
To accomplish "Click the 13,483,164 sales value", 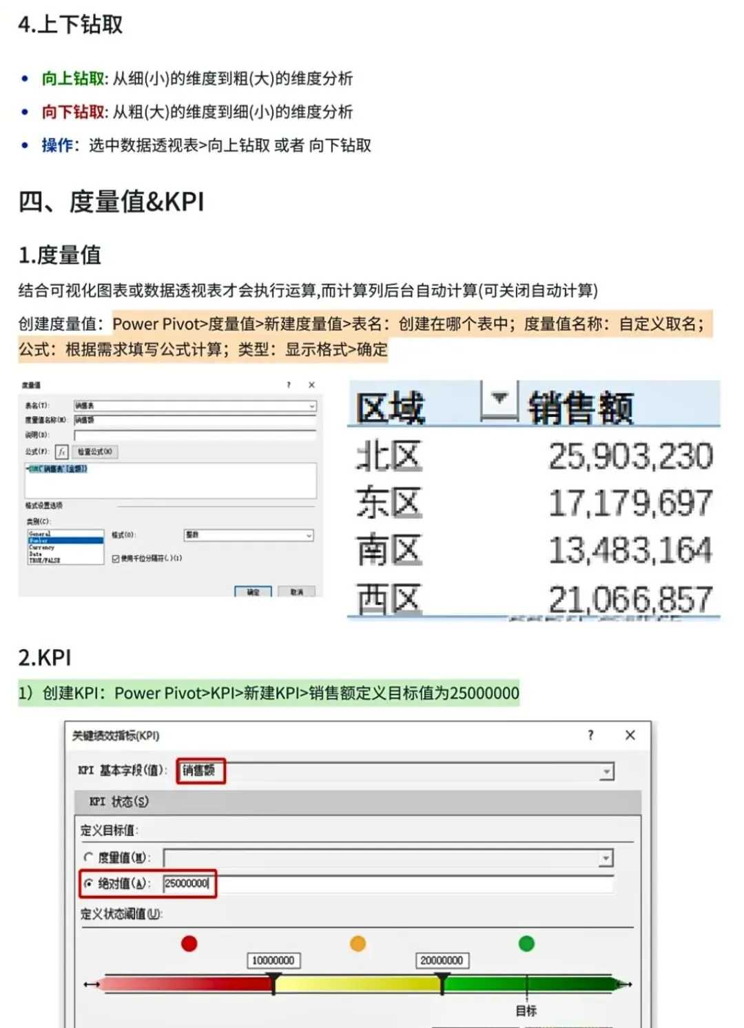I will pyautogui.click(x=630, y=550).
